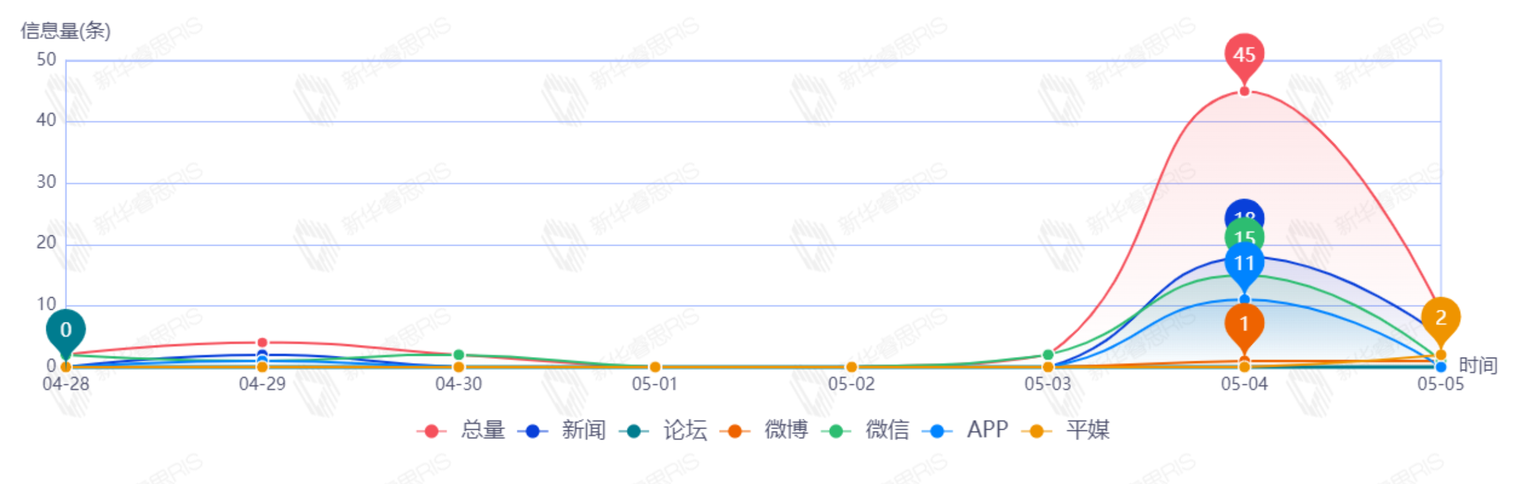This screenshot has height=484, width=1527.
Task: Toggle the 总量 series in the legend
Action: 461,430
